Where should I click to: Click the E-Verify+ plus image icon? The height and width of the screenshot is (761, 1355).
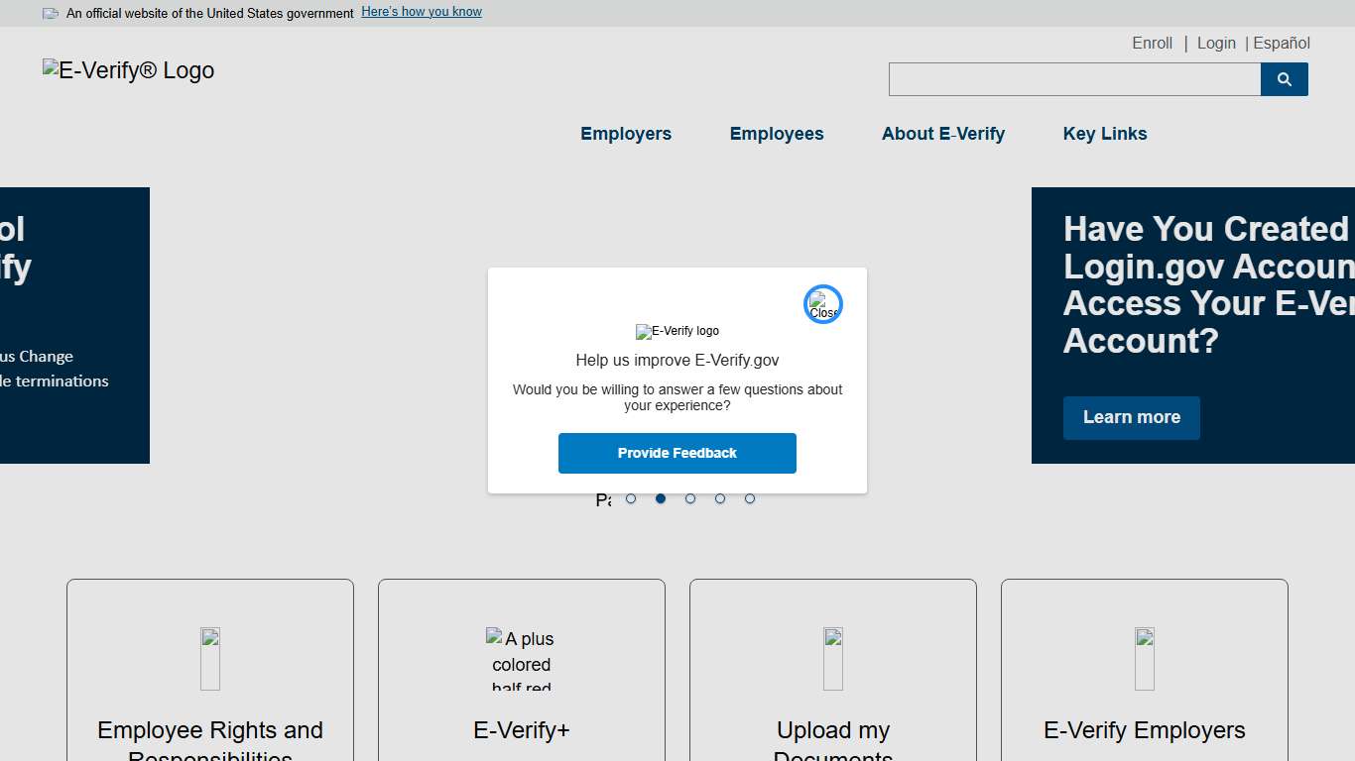[x=521, y=659]
